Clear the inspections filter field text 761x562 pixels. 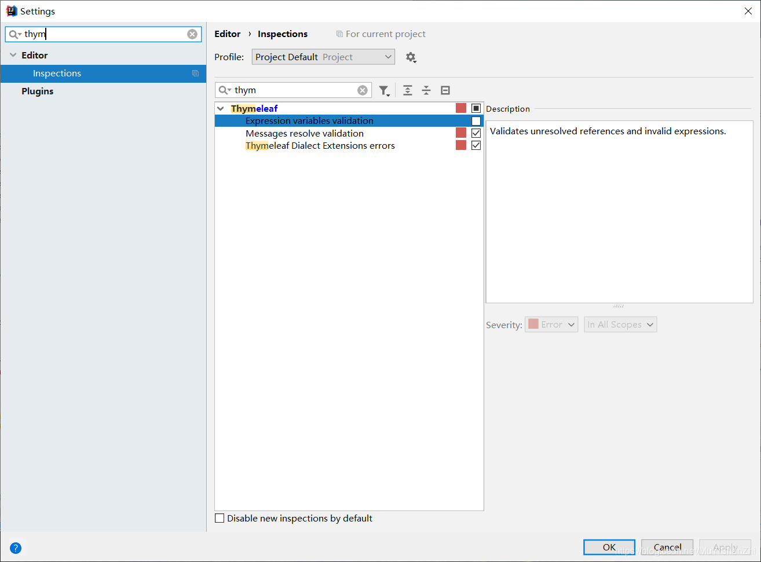pyautogui.click(x=363, y=90)
